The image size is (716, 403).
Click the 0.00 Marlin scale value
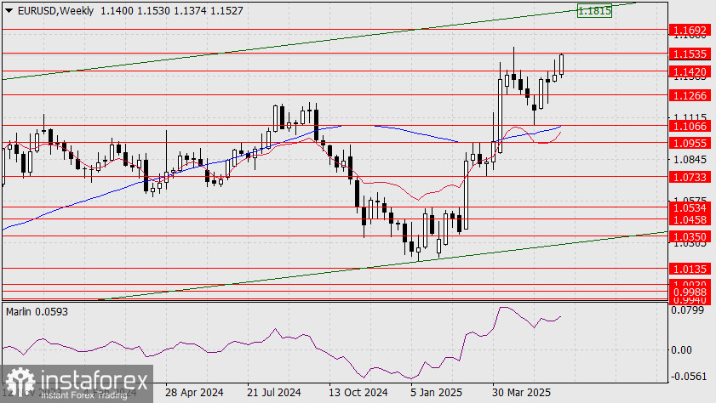[681, 350]
